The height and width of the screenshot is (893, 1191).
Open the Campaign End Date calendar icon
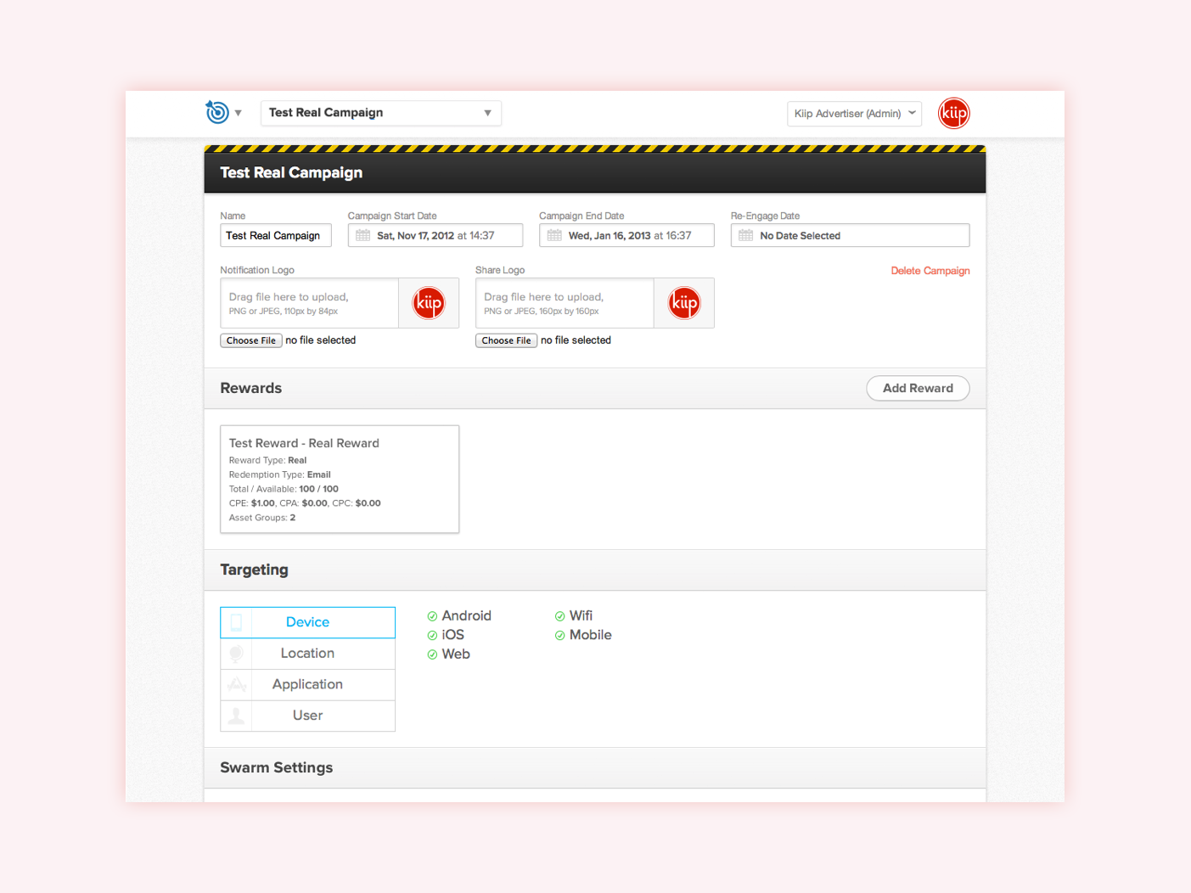[554, 236]
